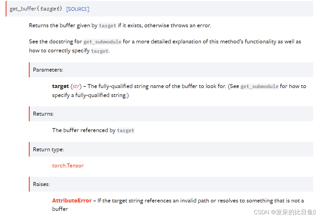Viewport: 320px width, 218px height.
Task: Open the AttributeError exception link
Action: [x=72, y=201]
